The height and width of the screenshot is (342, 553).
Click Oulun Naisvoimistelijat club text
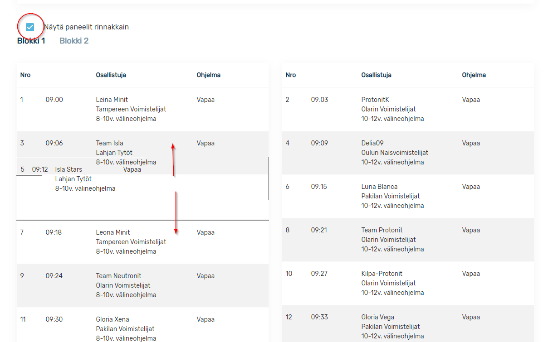pyautogui.click(x=395, y=153)
